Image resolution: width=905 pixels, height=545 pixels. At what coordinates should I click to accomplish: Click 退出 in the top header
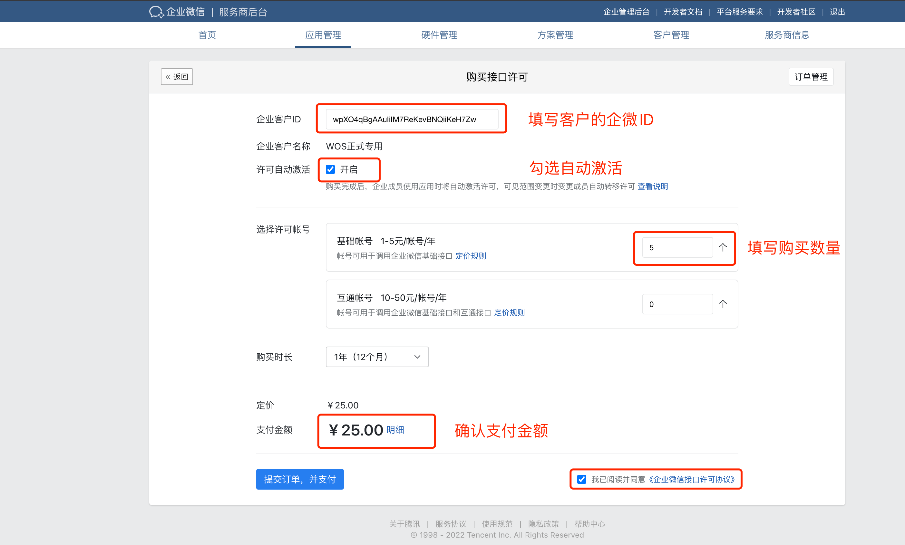(x=837, y=12)
